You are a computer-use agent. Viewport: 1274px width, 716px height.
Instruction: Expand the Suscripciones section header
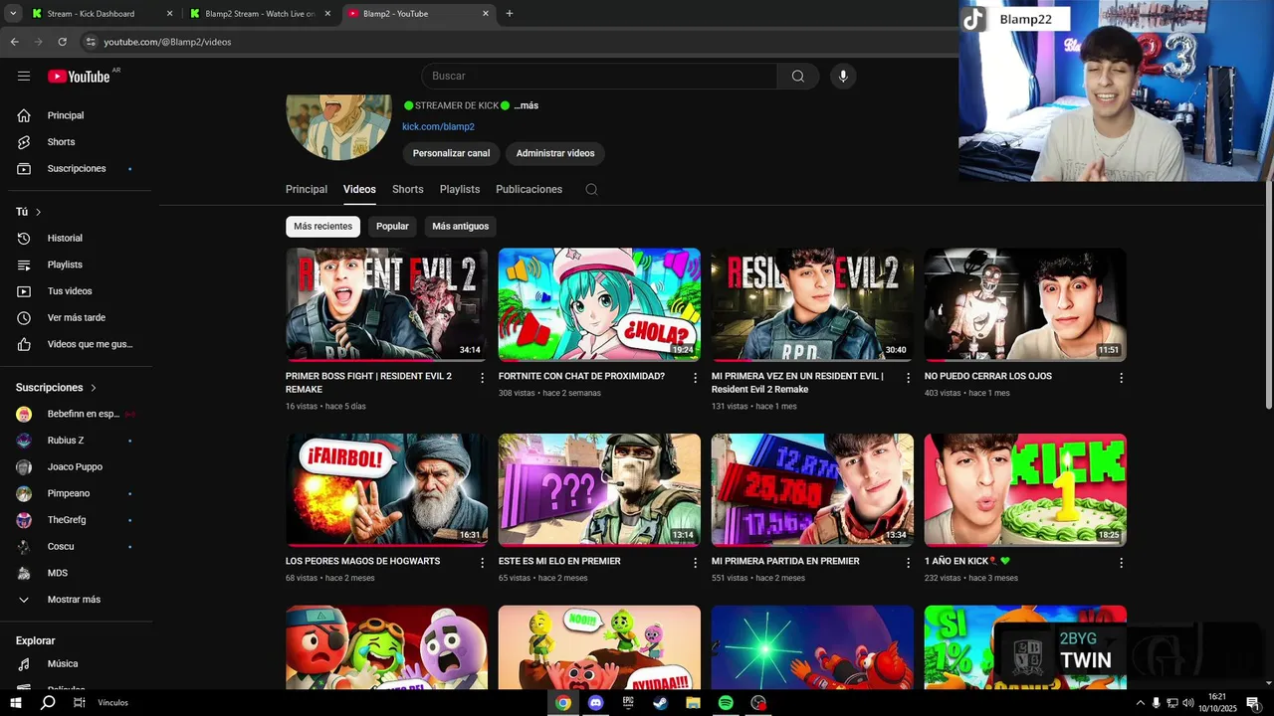57,388
